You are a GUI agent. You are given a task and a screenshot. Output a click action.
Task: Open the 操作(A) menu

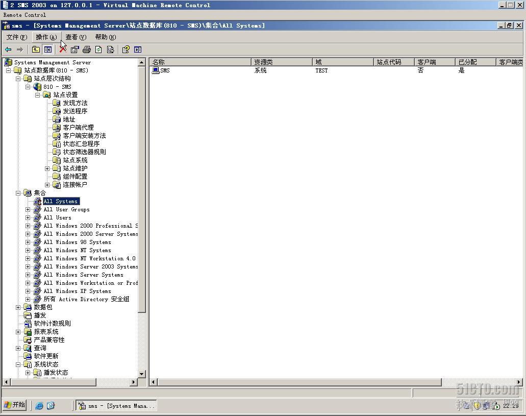46,37
